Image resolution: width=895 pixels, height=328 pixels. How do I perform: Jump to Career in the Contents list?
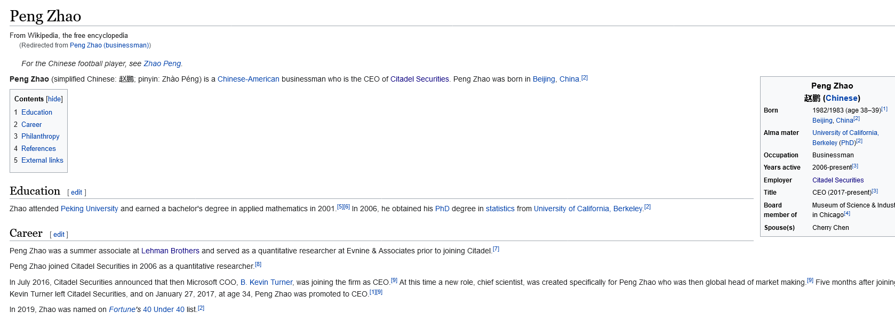pos(31,125)
